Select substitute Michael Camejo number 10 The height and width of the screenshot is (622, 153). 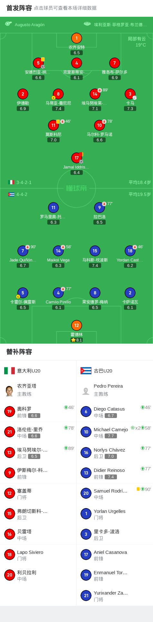[115, 432]
